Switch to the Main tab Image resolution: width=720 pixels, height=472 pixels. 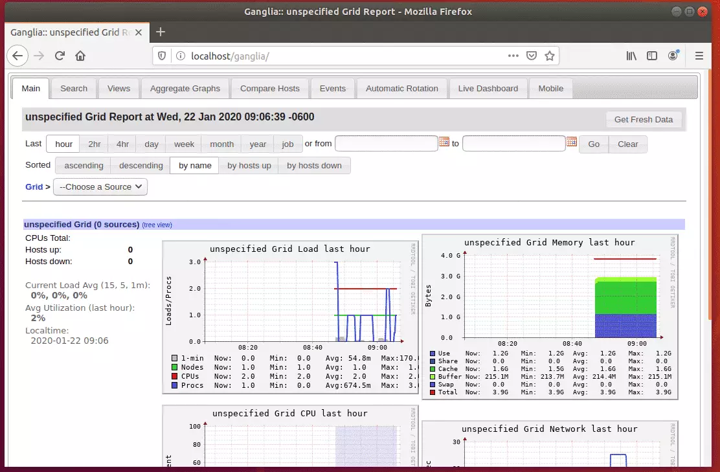click(31, 89)
